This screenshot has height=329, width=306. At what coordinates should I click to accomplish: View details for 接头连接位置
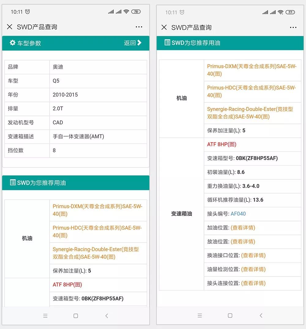coord(253,283)
